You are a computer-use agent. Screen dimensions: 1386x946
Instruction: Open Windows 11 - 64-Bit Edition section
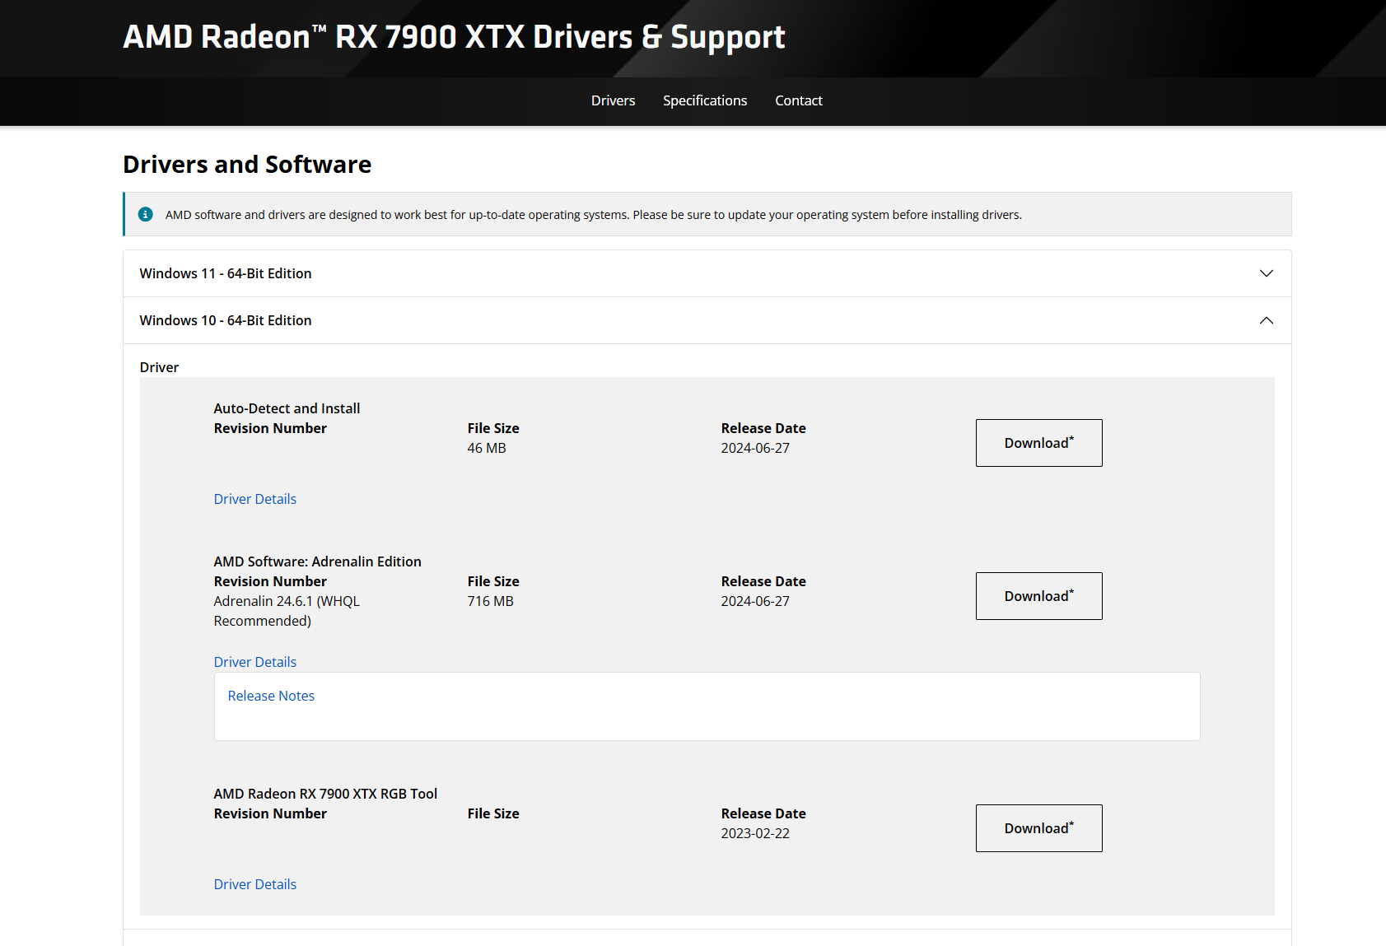(x=707, y=273)
